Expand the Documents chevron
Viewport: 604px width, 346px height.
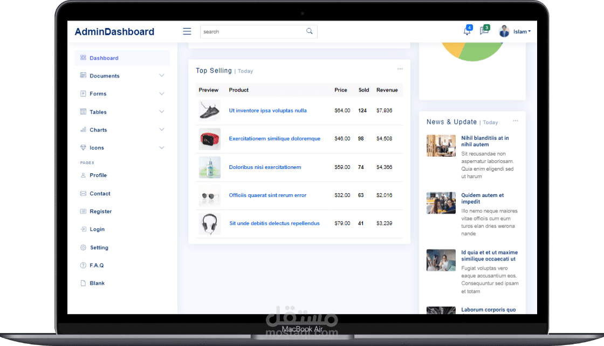tap(161, 75)
